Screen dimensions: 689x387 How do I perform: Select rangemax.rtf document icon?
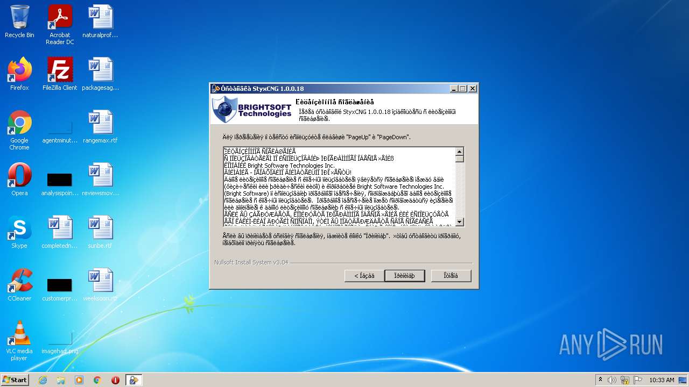(100, 126)
